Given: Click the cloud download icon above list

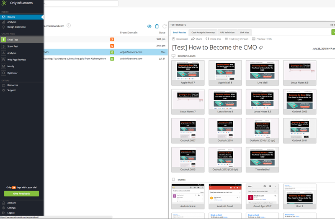Looking at the screenshot, I should (x=149, y=26).
